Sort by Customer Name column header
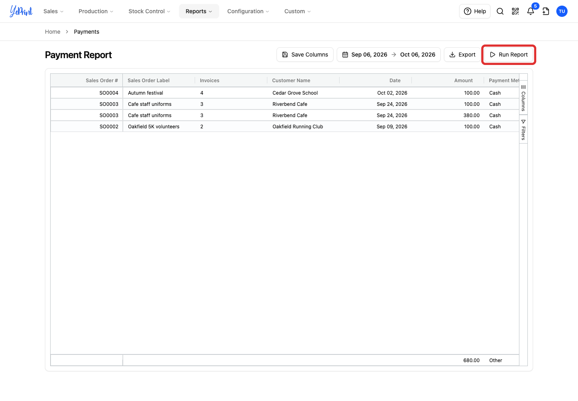 [x=303, y=80]
